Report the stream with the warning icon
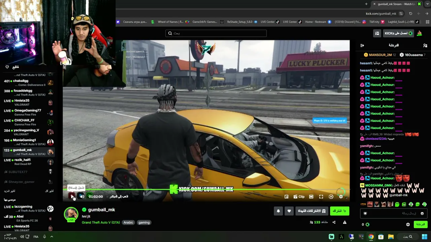431x242 pixels. coord(344,222)
